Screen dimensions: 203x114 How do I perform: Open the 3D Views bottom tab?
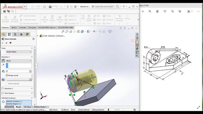click(28, 107)
